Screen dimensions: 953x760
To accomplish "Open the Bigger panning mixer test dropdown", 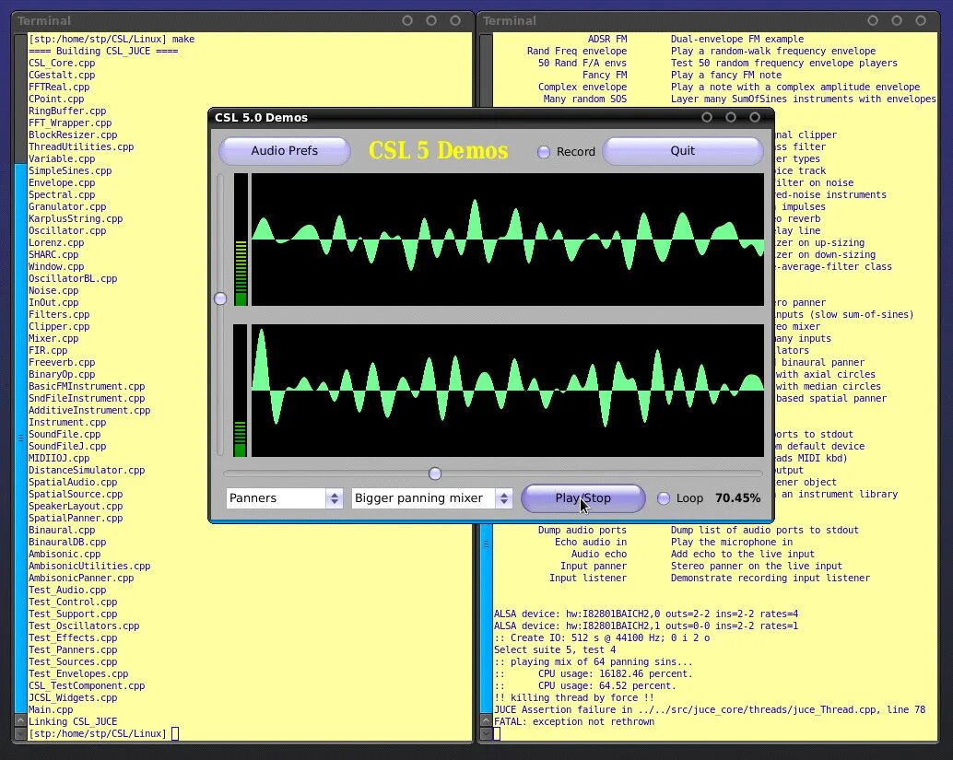I will [x=431, y=498].
